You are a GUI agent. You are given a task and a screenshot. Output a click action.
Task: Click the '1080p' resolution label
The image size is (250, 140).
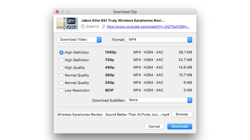point(111,52)
